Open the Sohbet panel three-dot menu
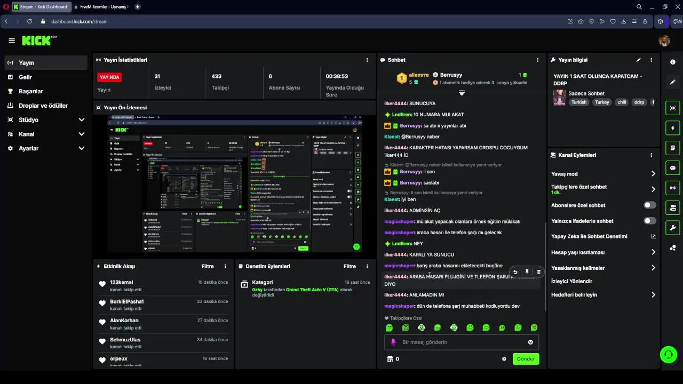 537,60
